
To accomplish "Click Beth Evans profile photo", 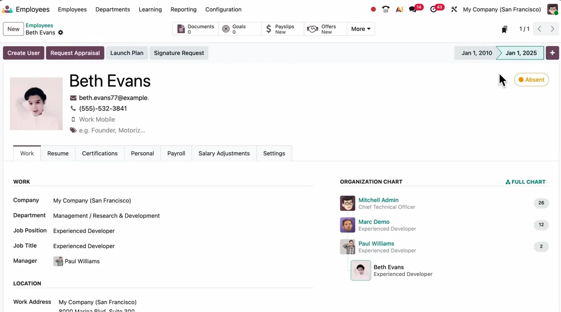I will (x=36, y=104).
